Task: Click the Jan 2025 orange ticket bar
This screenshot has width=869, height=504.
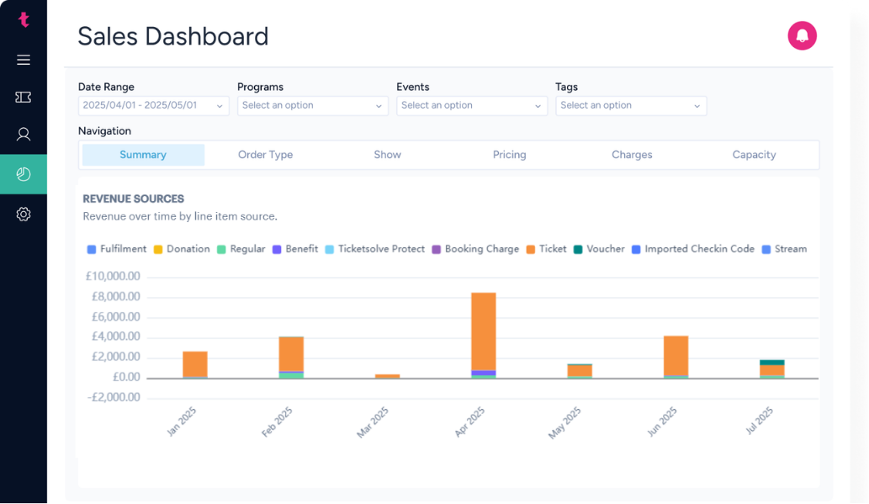Action: pos(195,364)
